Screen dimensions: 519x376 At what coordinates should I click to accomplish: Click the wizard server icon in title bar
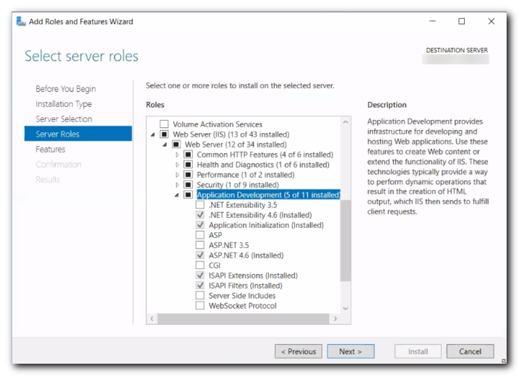pyautogui.click(x=21, y=22)
